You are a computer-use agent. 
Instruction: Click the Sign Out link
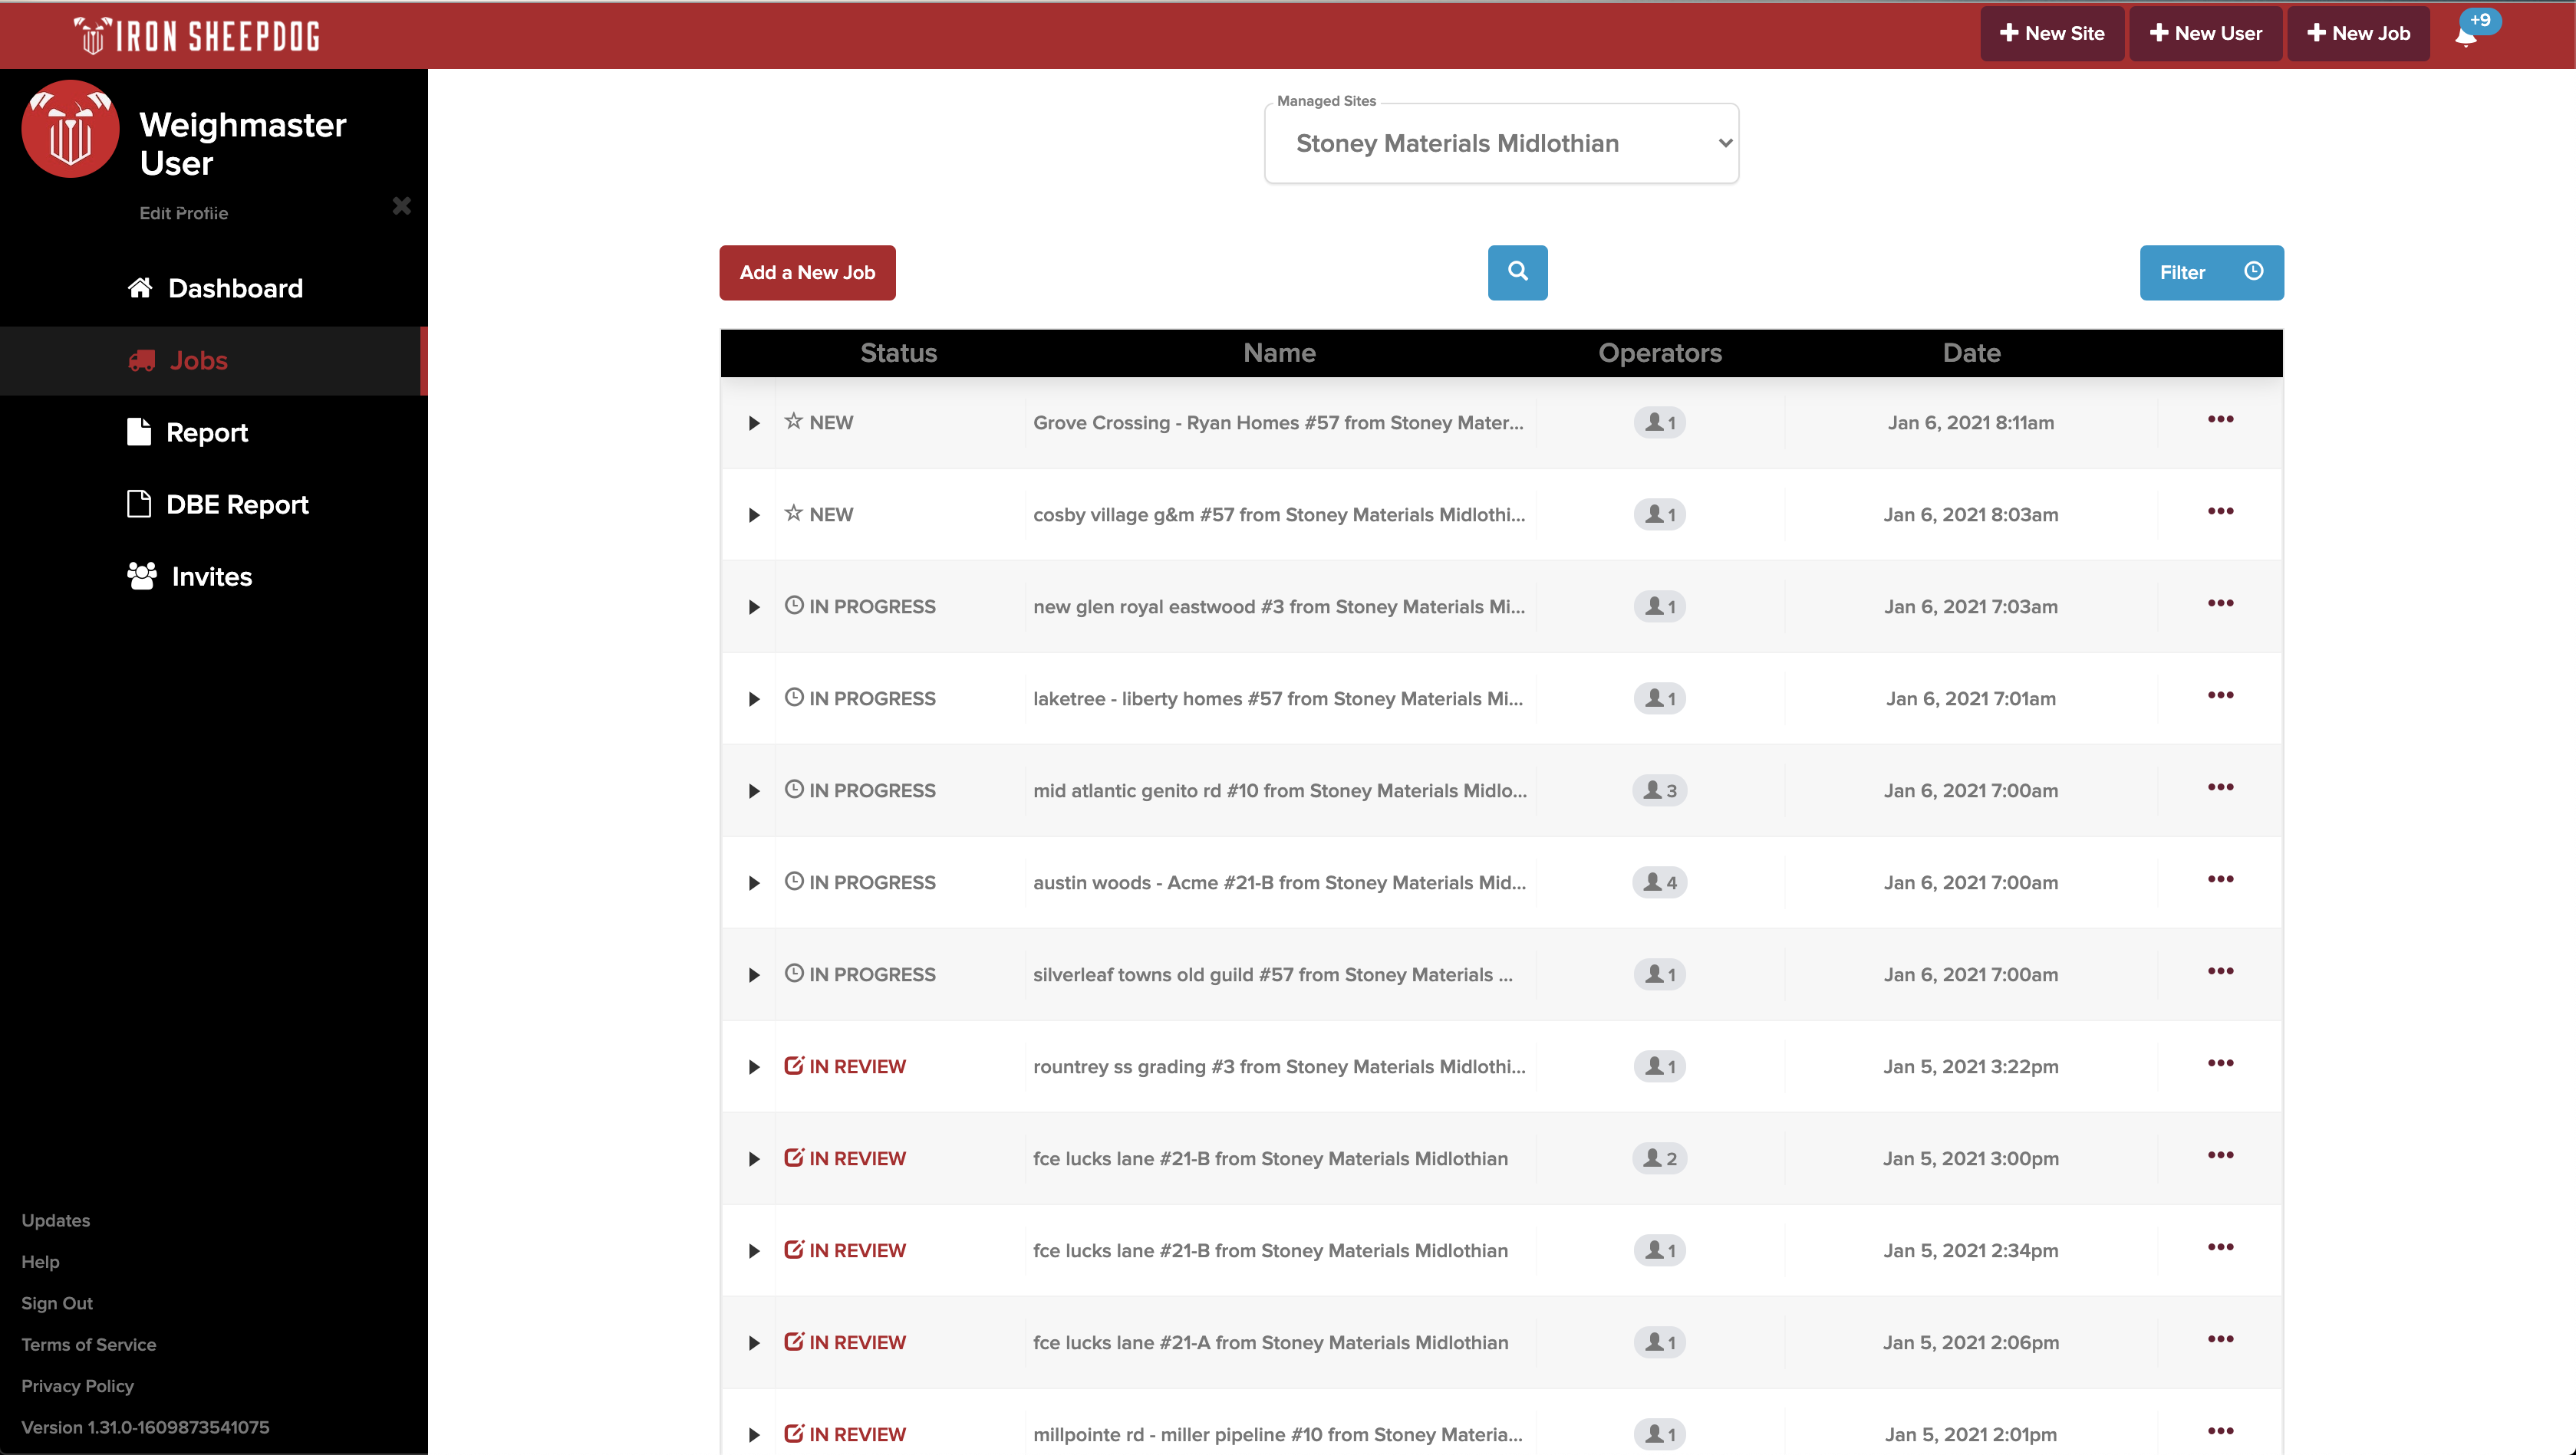coord(57,1303)
